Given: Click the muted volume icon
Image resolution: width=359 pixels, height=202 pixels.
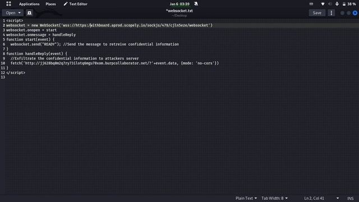Looking at the screenshot, I should pos(330,4).
